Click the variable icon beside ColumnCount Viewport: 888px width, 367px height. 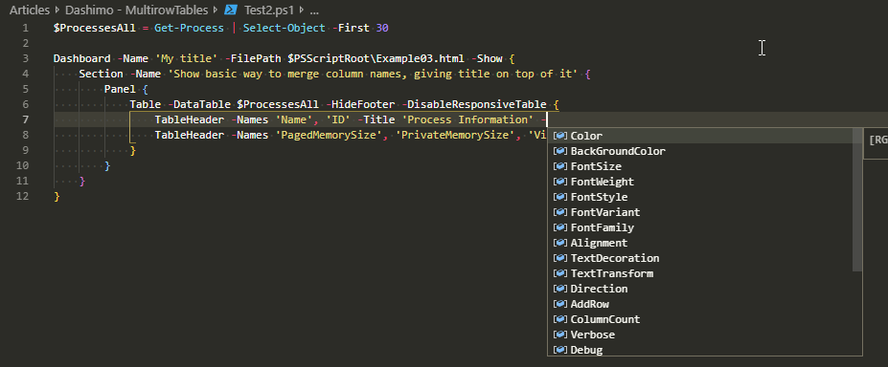coord(560,318)
